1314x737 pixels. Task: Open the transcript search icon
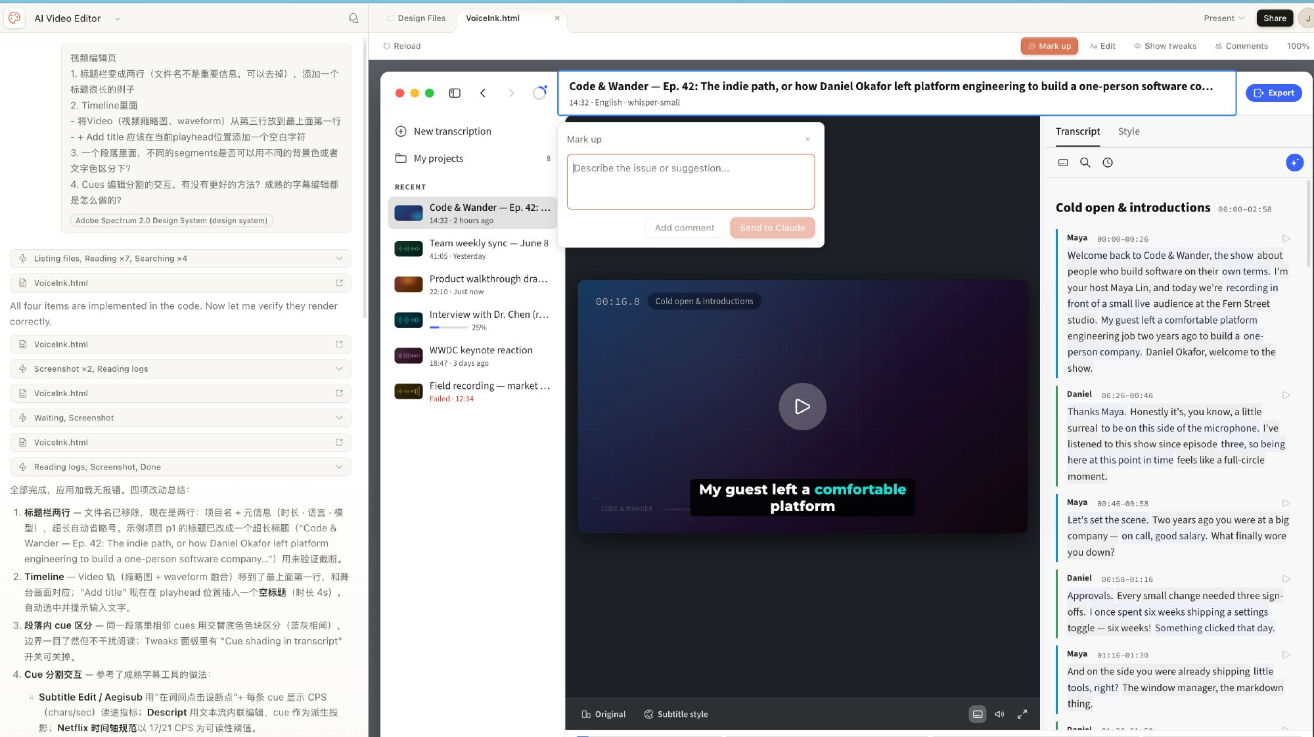[x=1085, y=163]
